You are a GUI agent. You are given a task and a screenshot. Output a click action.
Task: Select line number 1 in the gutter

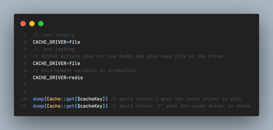[25, 35]
